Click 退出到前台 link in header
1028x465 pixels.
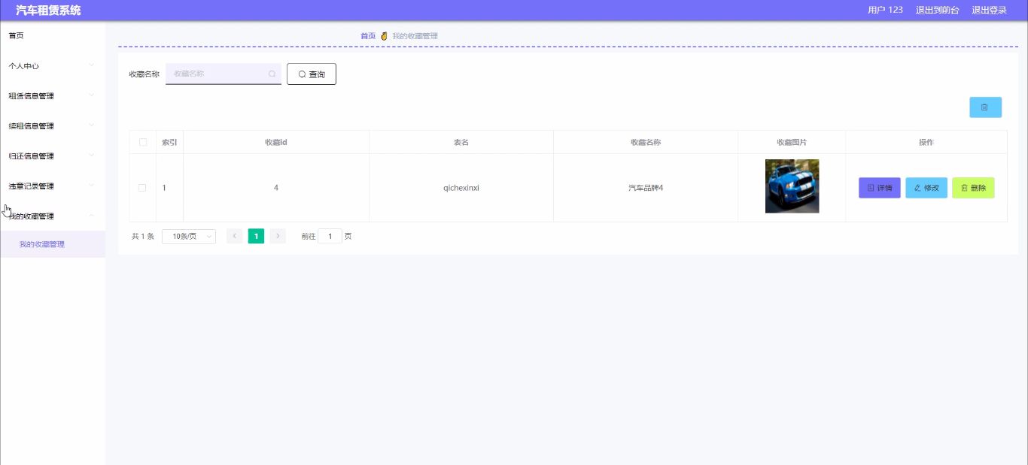[937, 11]
